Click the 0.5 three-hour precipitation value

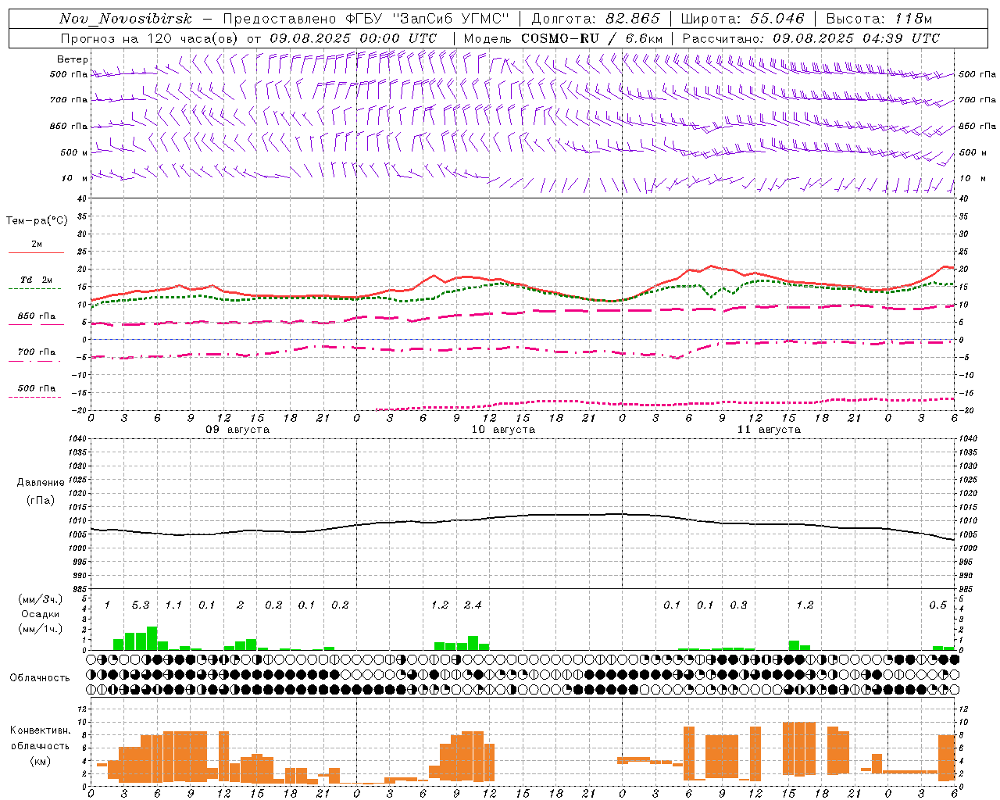[937, 605]
